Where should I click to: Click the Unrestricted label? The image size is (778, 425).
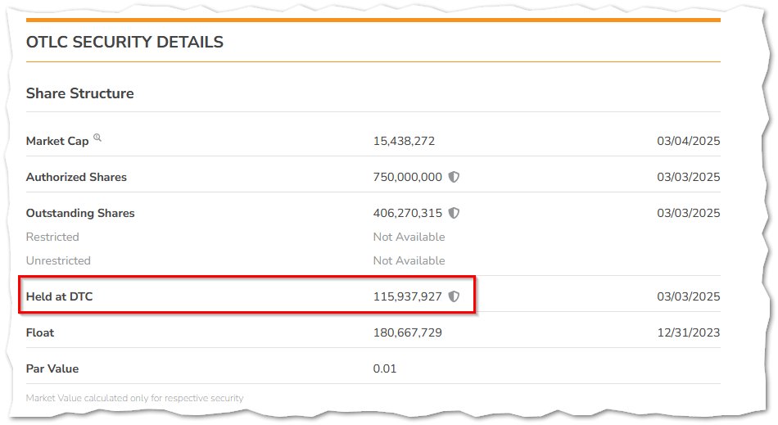click(x=58, y=261)
